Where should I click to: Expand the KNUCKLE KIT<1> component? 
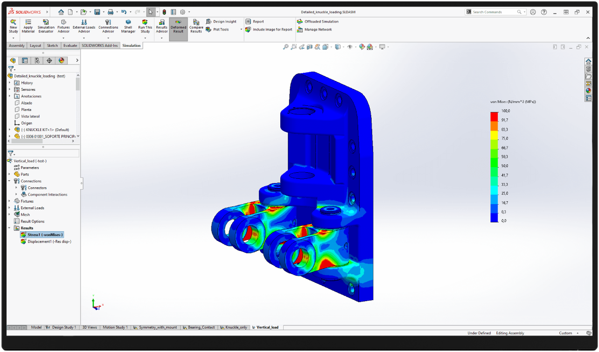pos(9,130)
